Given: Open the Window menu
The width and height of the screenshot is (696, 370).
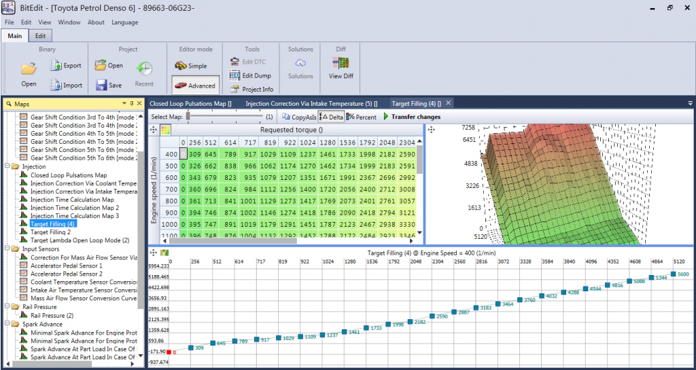Looking at the screenshot, I should (x=69, y=22).
